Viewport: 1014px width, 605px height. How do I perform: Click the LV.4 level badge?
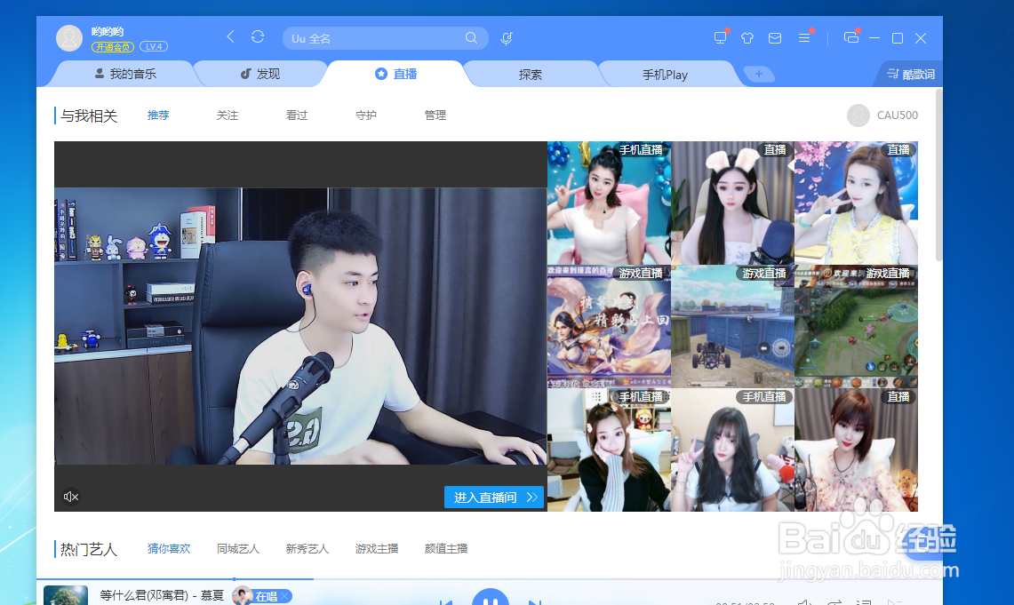[x=153, y=46]
